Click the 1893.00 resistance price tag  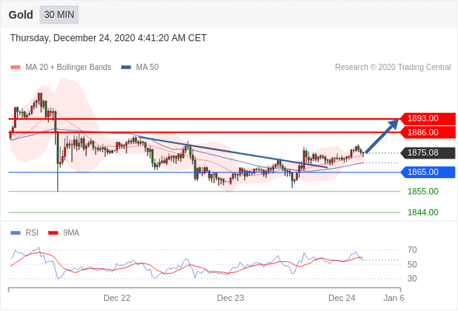click(428, 118)
